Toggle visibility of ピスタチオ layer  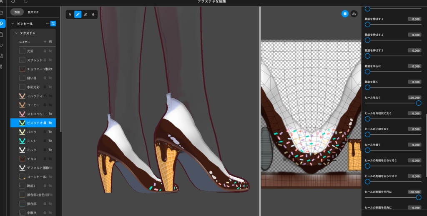(50, 123)
